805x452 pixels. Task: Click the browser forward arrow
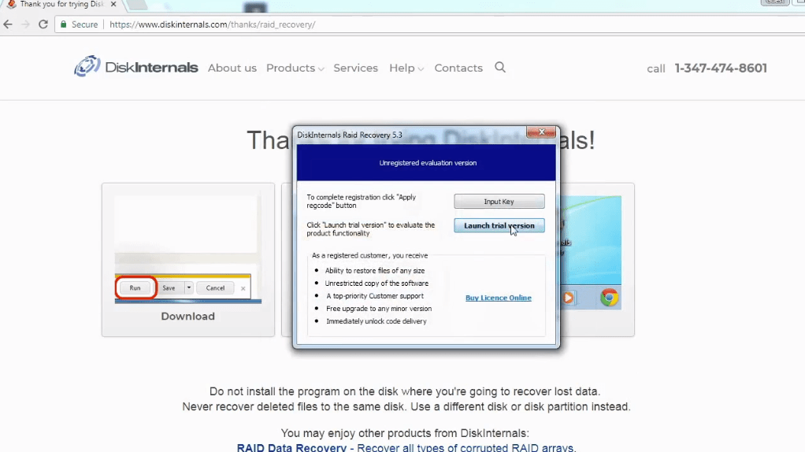point(26,24)
